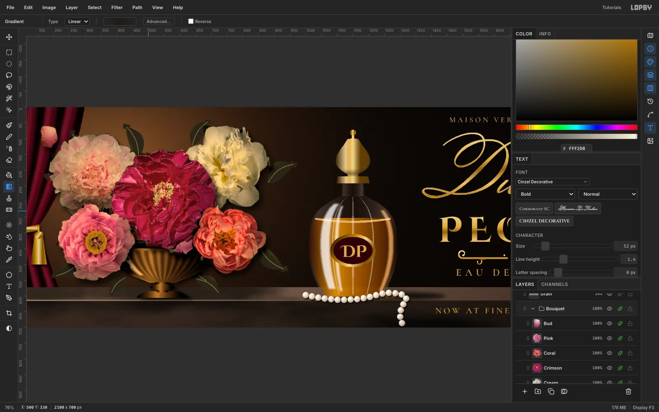The width and height of the screenshot is (659, 412).
Task: Select the Eyedropper tool
Action: (9, 260)
